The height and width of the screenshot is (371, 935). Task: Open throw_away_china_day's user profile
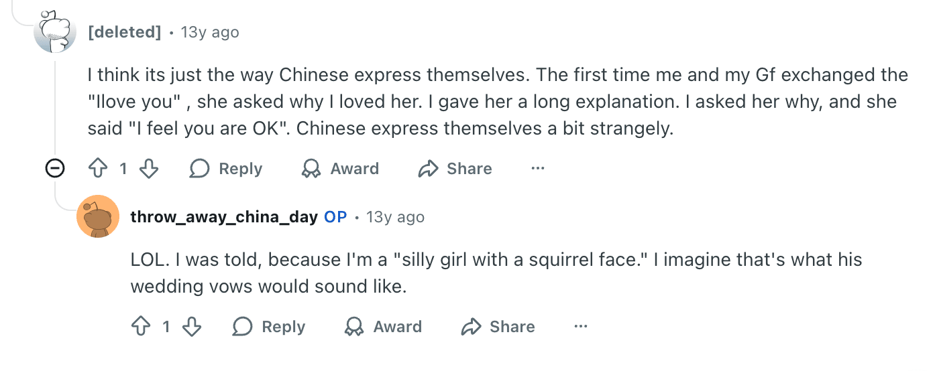click(x=224, y=217)
